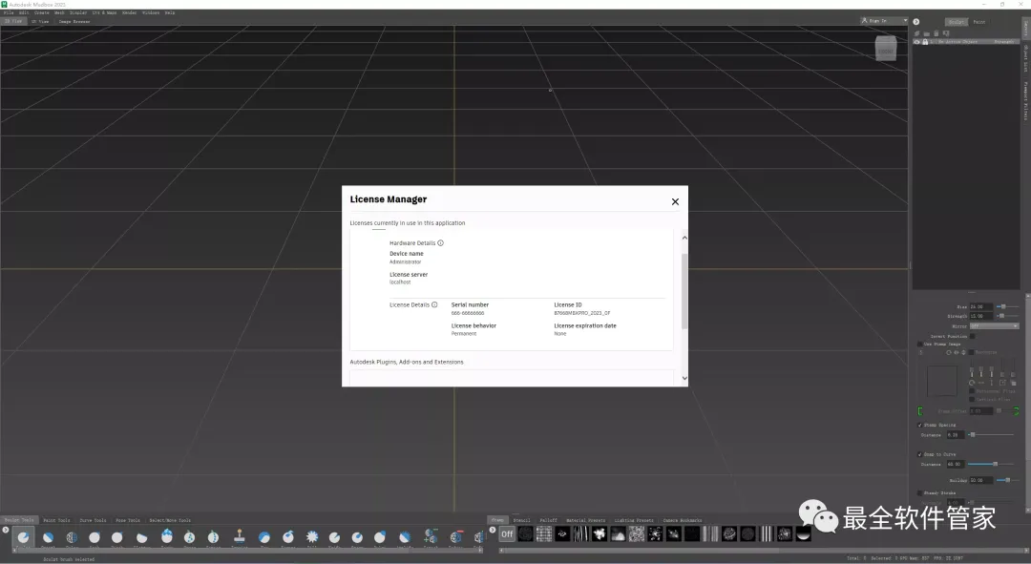Click the License Details info icon
The width and height of the screenshot is (1031, 564).
tap(434, 304)
